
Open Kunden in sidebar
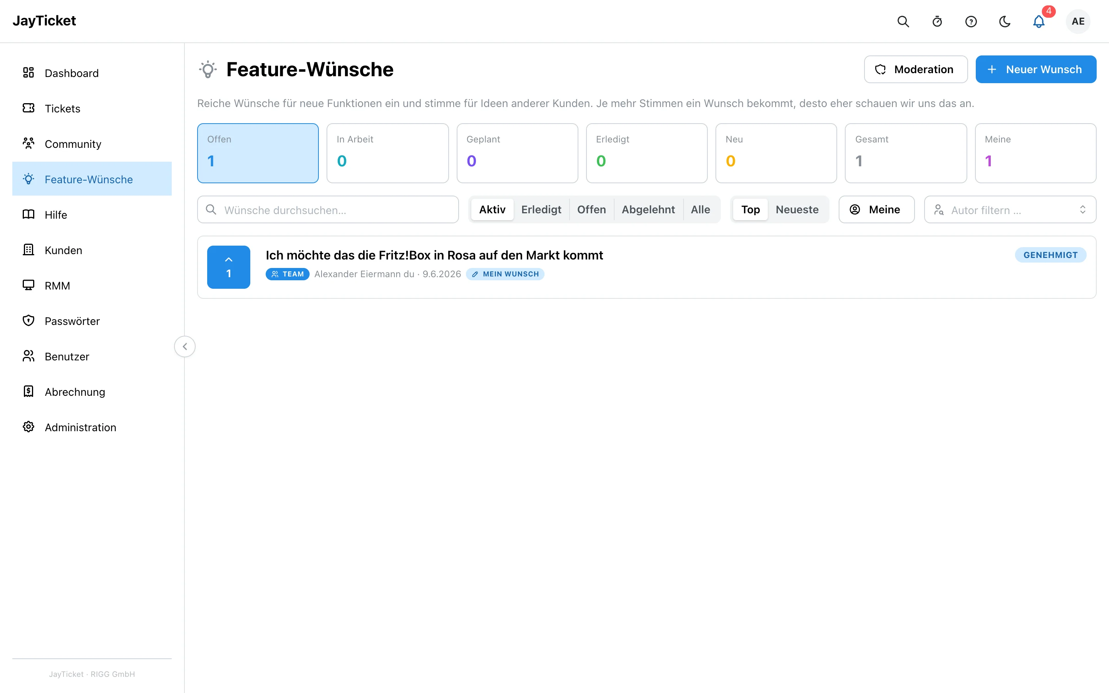tap(92, 250)
